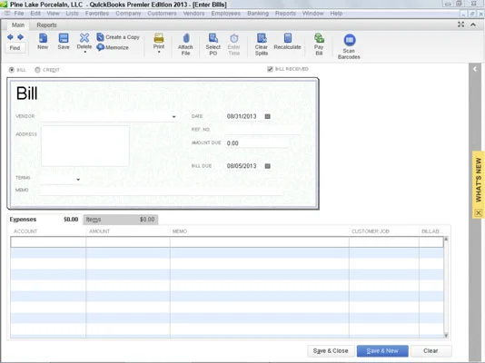Screen dimensions: 485x363
Task: Switch to the Expenses tab
Action: tap(44, 220)
